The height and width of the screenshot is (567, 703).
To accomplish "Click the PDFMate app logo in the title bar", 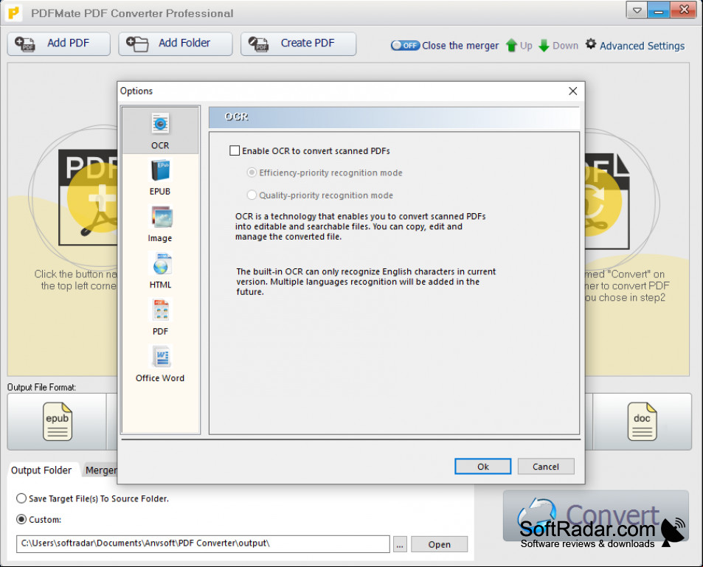I will tap(14, 13).
